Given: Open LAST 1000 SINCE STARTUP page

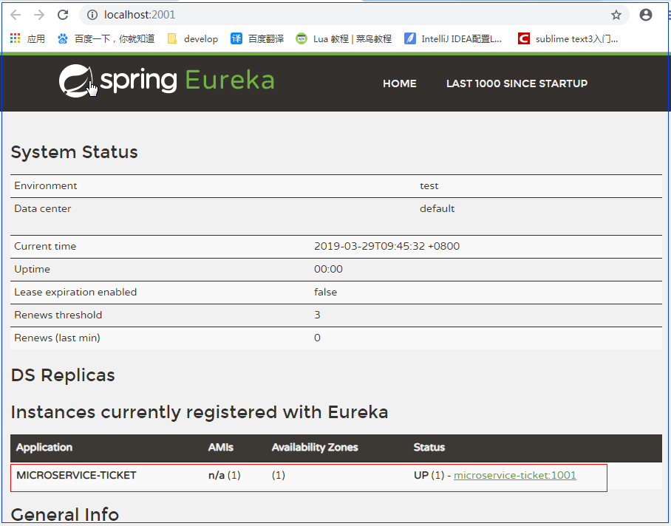Looking at the screenshot, I should pyautogui.click(x=517, y=83).
